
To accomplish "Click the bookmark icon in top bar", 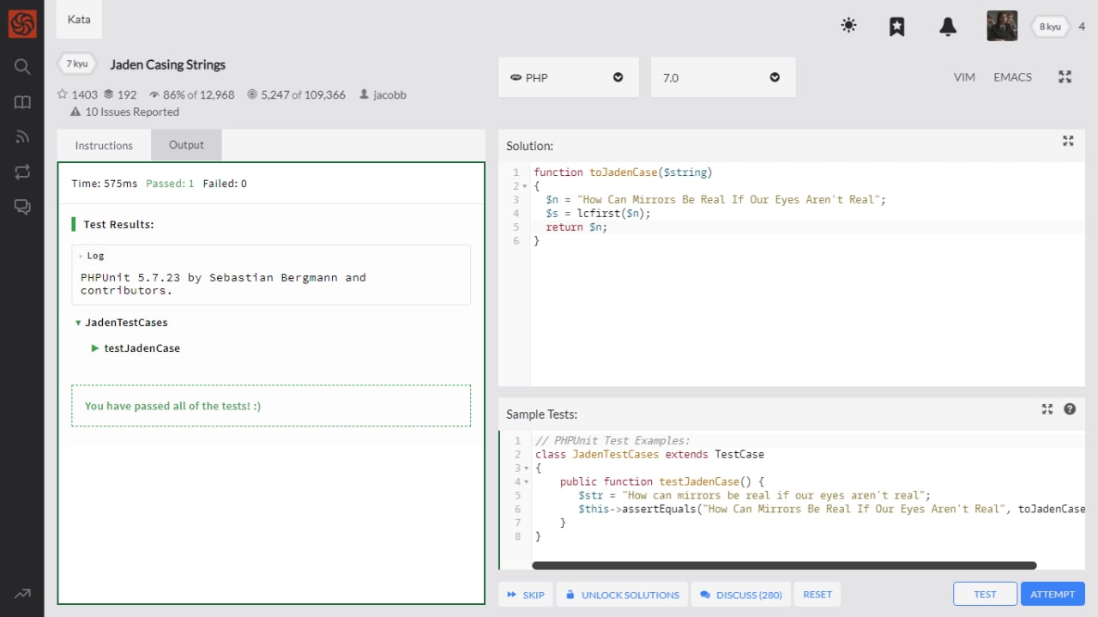I will click(x=896, y=27).
